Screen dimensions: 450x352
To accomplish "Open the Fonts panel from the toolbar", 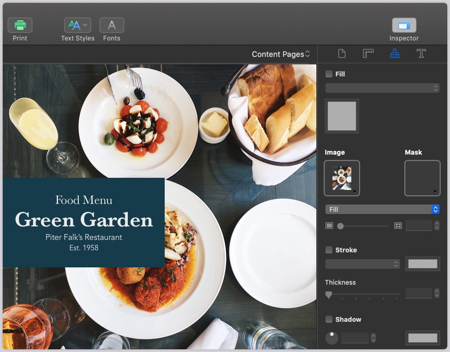I will [111, 25].
